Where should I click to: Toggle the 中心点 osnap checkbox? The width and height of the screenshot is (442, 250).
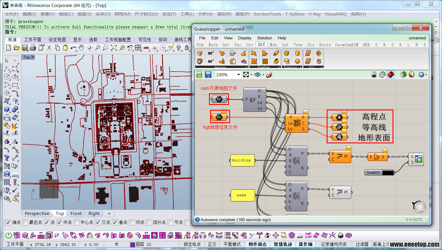(x=77, y=222)
